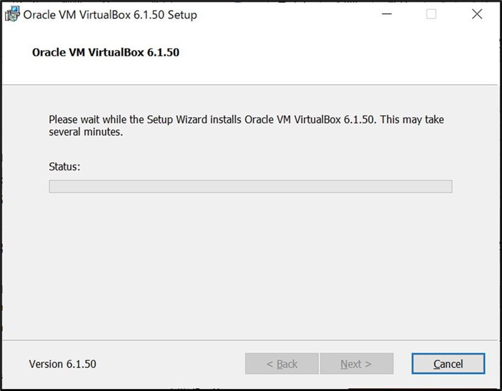The width and height of the screenshot is (502, 391).
Task: Cancel the VirtualBox installation
Action: pyautogui.click(x=448, y=364)
